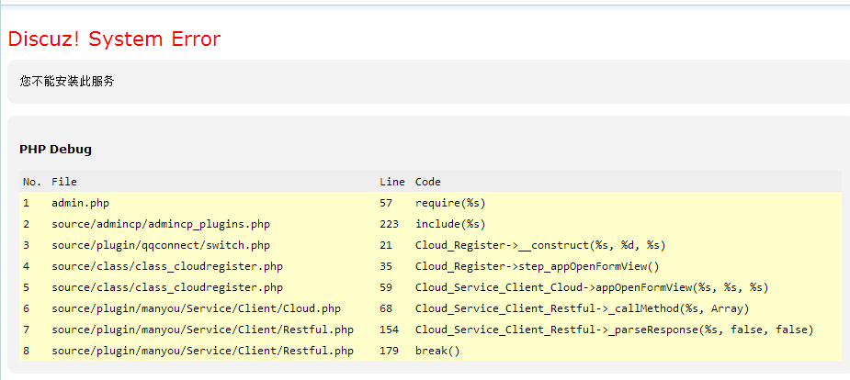The height and width of the screenshot is (380, 850).
Task: Click the Discuz! System Error heading
Action: [114, 39]
